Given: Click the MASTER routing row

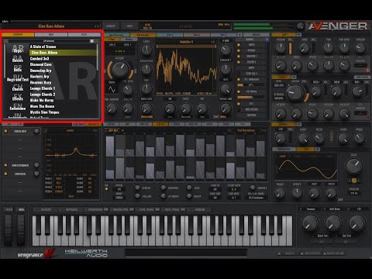Looking at the screenshot, I should pyautogui.click(x=251, y=115).
